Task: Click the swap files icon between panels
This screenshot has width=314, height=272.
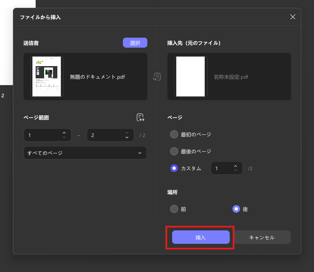Action: tap(157, 77)
